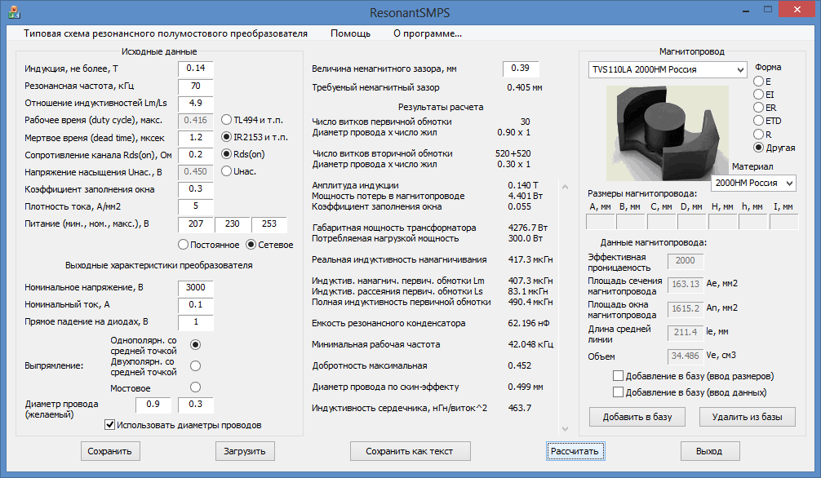Click Коэффициент заполнения окна input field
This screenshot has height=478, width=821.
click(x=195, y=189)
